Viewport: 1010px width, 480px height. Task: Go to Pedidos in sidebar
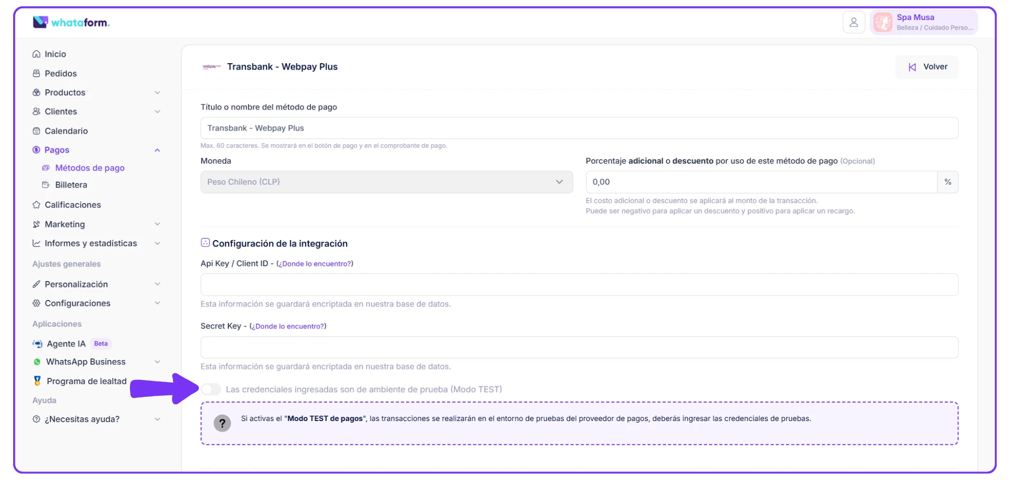click(x=60, y=74)
